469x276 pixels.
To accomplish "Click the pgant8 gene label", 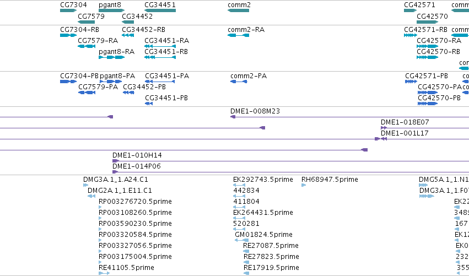I will (110, 5).
